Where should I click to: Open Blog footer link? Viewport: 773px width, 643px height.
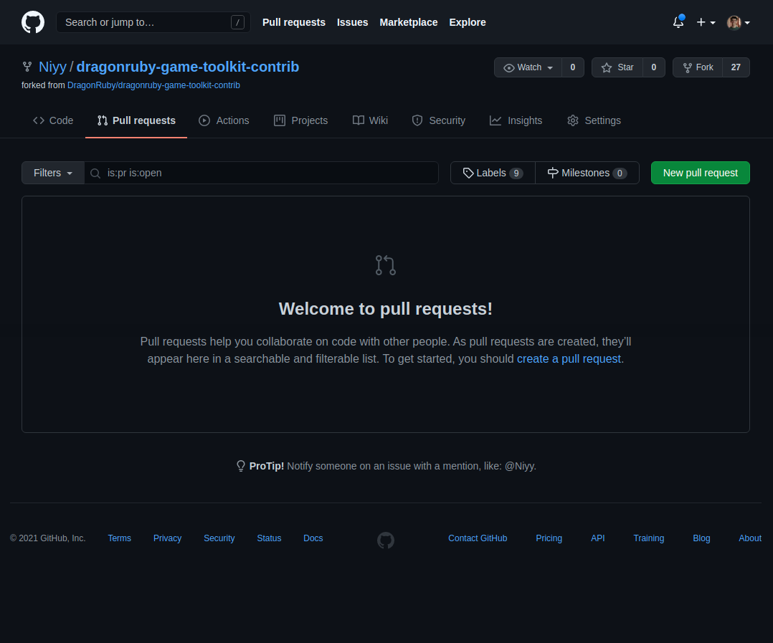701,538
